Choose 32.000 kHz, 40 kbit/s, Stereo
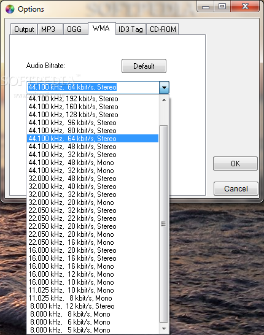 click(93, 187)
